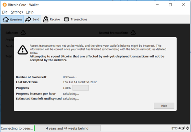Click the Bitcoin Core logo in title bar
This screenshot has height=132, width=191.
pos(5,5)
